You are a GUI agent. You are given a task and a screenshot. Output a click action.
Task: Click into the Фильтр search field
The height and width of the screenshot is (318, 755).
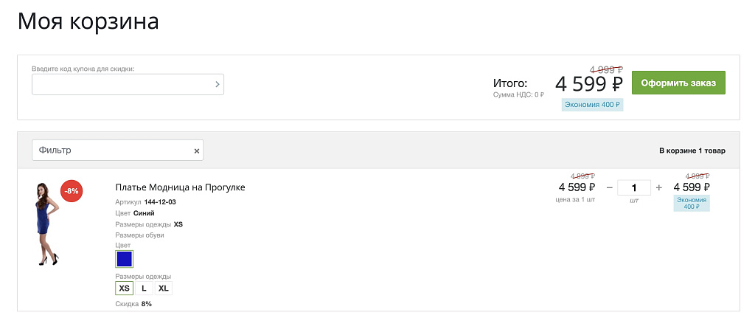[111, 151]
